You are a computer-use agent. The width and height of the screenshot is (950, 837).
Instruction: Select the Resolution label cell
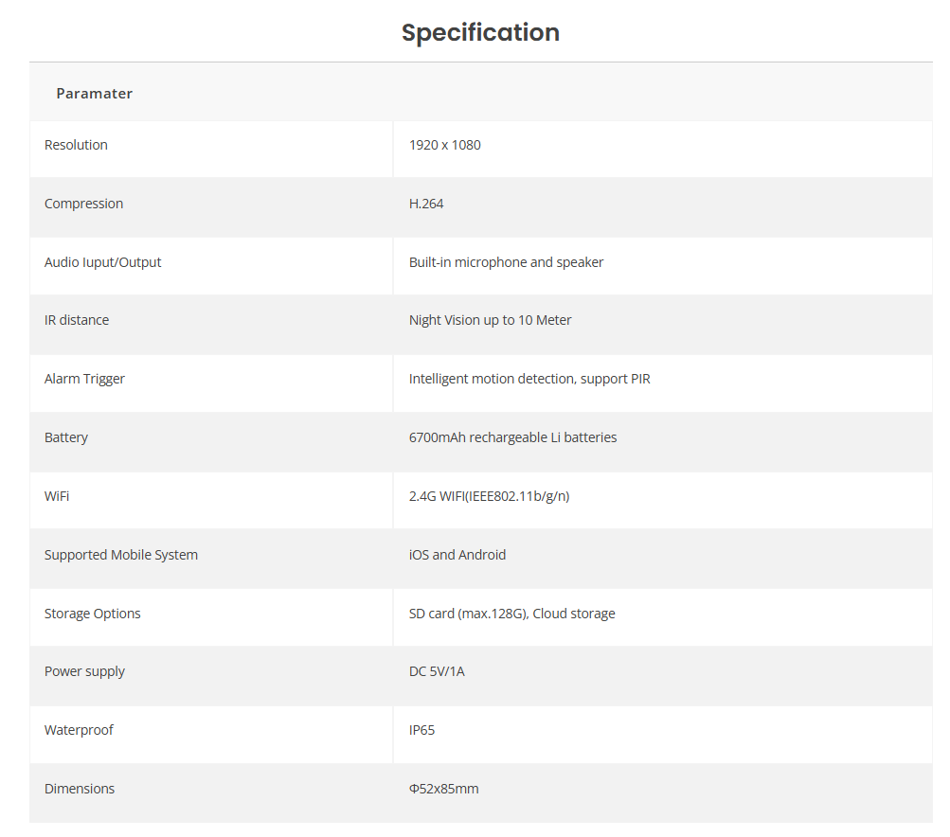(76, 145)
